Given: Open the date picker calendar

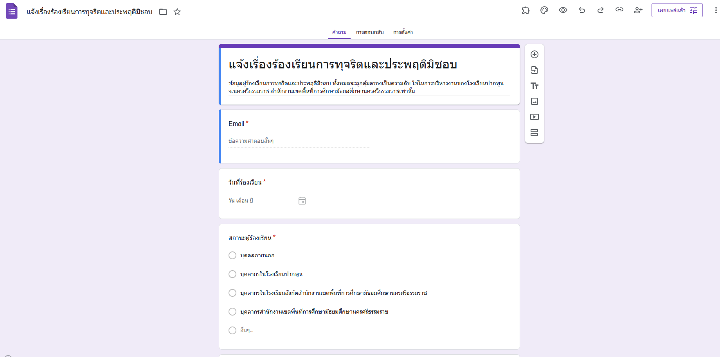Looking at the screenshot, I should point(302,201).
